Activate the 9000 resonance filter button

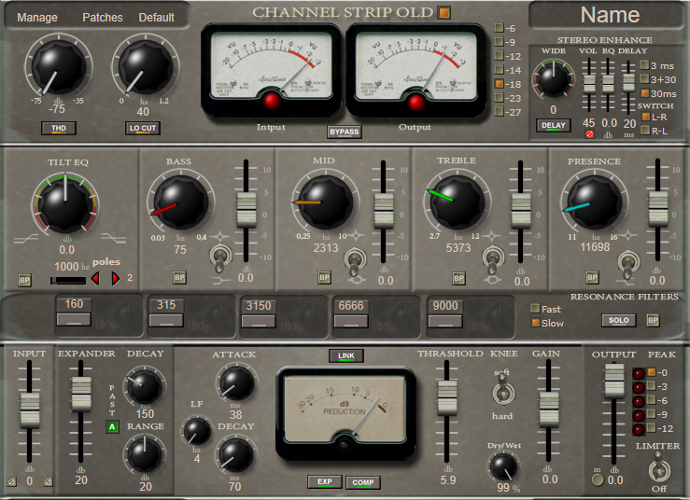coord(445,321)
